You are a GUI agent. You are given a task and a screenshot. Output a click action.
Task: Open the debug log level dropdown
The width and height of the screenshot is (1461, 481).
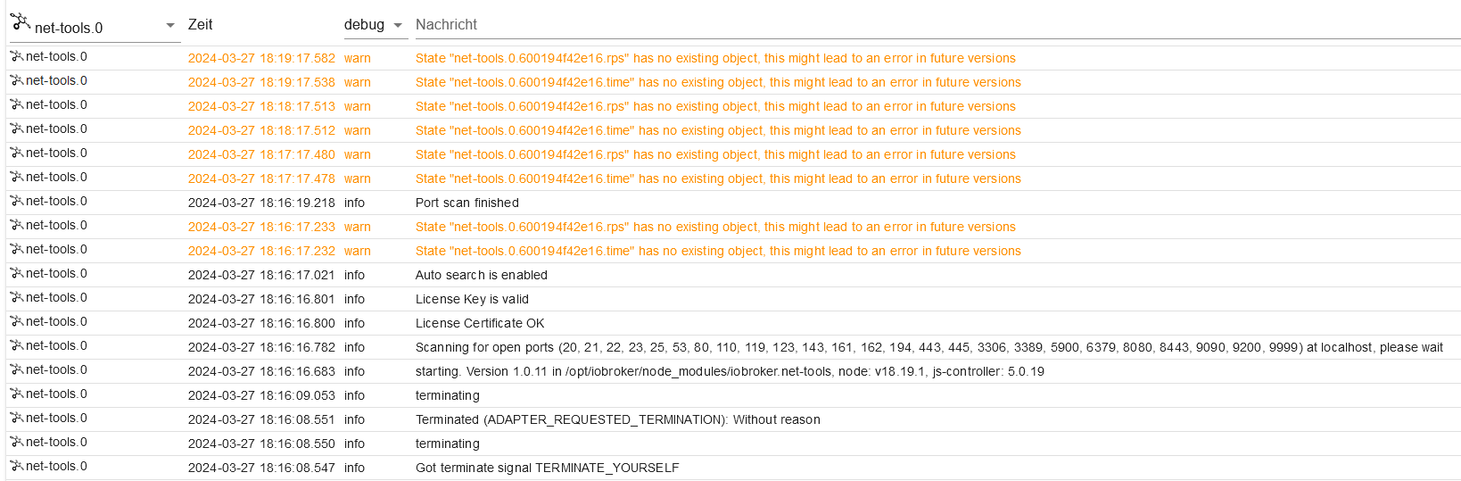pyautogui.click(x=376, y=25)
